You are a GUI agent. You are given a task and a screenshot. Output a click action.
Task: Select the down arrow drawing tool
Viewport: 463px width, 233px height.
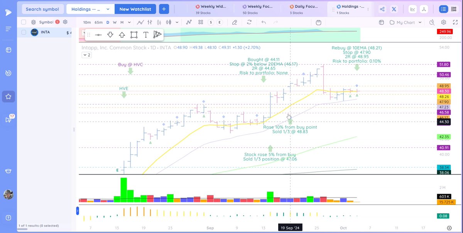[110, 35]
